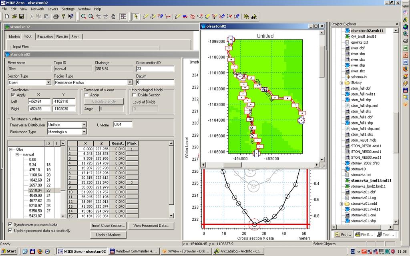This screenshot has height=256, width=410.
Task: Click the Insert Cross Section button
Action: pyautogui.click(x=109, y=226)
